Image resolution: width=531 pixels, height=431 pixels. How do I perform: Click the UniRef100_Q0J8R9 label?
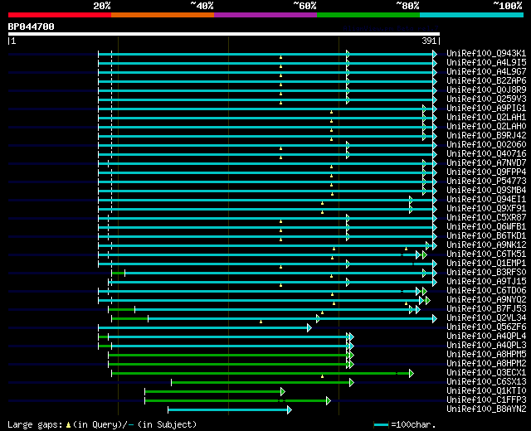(486, 90)
